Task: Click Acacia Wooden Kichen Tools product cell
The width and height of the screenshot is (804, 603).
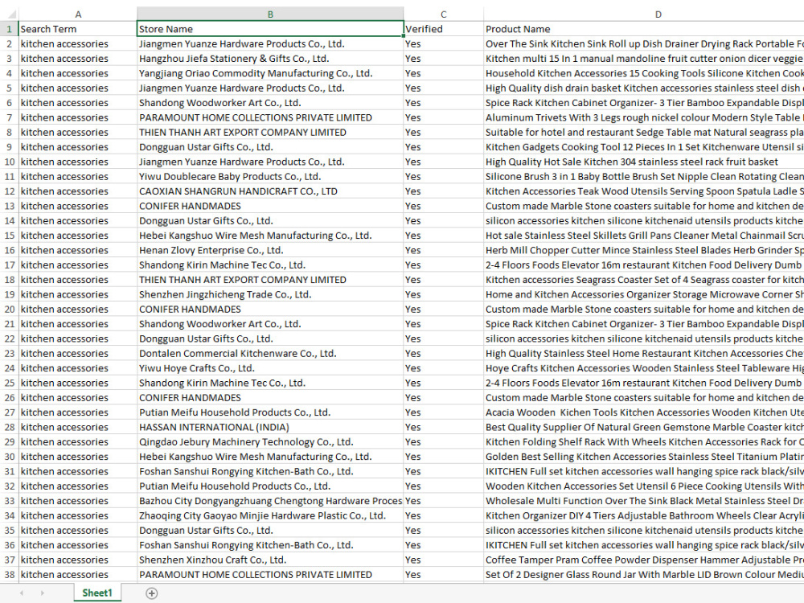Action: (643, 412)
